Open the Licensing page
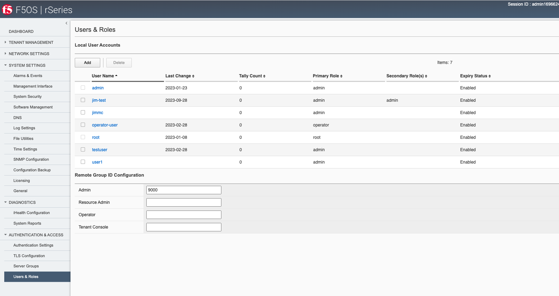The width and height of the screenshot is (559, 296). (x=22, y=180)
